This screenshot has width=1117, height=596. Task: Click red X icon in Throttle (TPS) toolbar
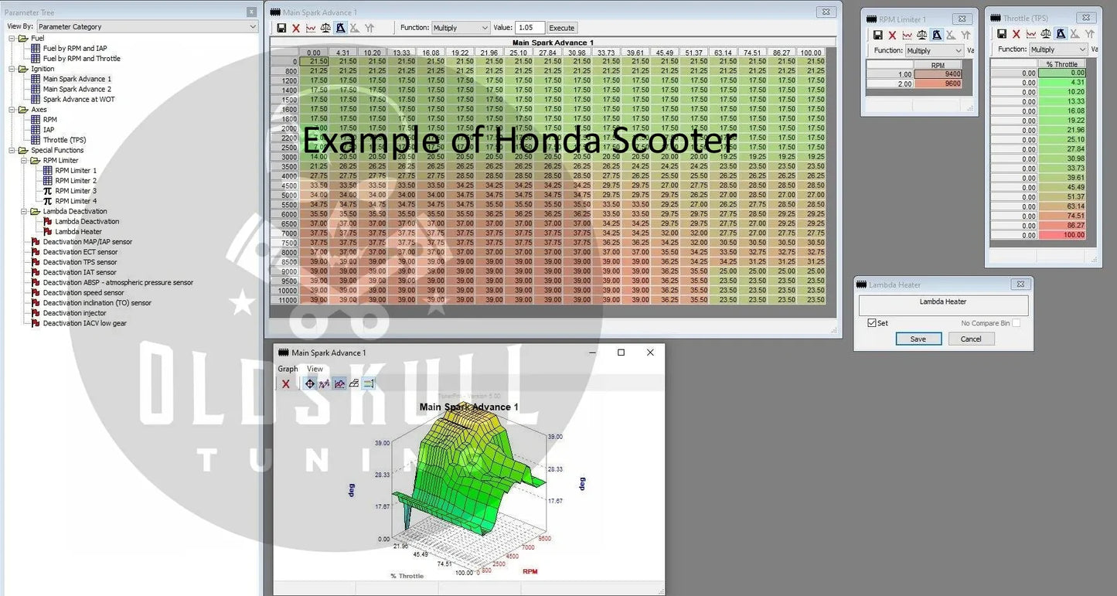1016,34
